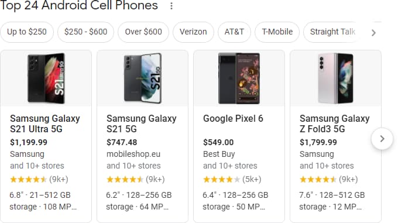Open the Galaxy Z Fold3 5G image
Viewport: 398px width, 223px height.
tap(335, 78)
